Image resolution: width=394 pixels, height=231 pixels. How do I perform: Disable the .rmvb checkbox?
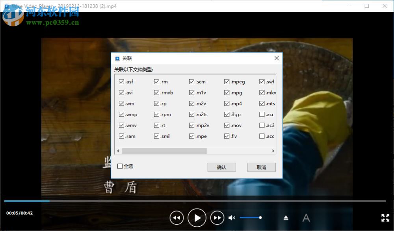(156, 92)
